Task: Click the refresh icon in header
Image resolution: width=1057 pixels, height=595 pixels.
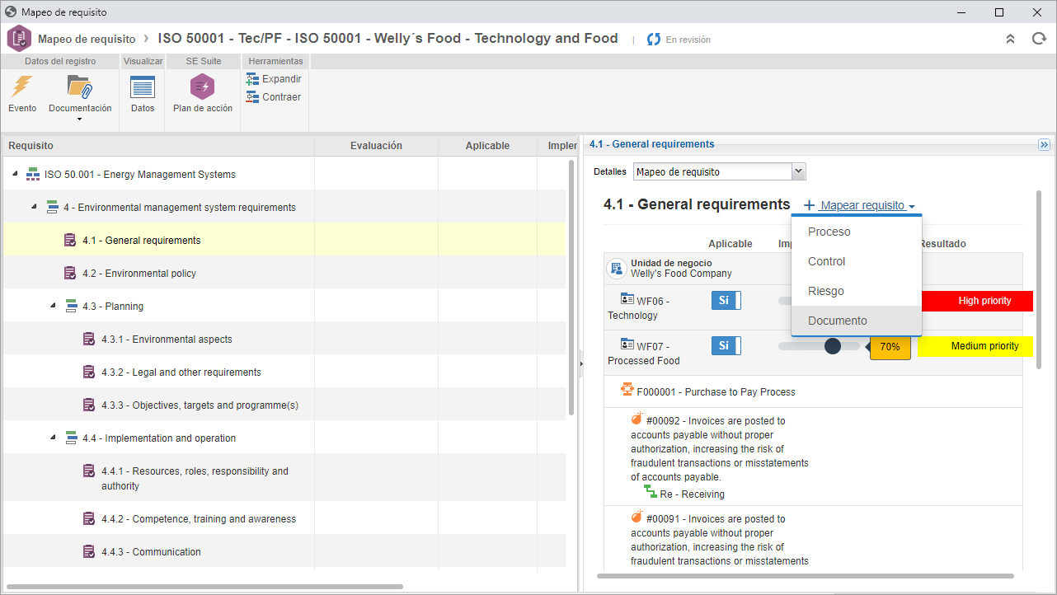Action: (x=1039, y=39)
